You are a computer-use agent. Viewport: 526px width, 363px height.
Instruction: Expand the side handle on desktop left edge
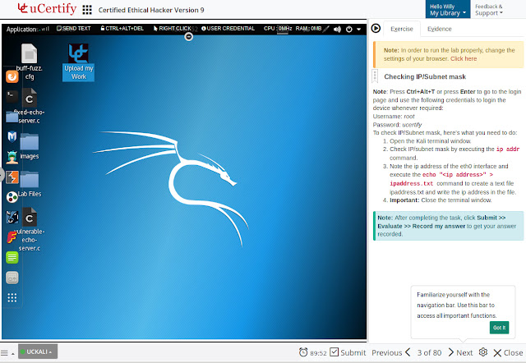2,175
